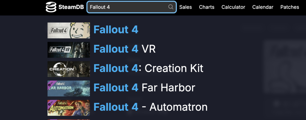Focus the search field containing Fallout 4
306x120 pixels.
[132, 7]
